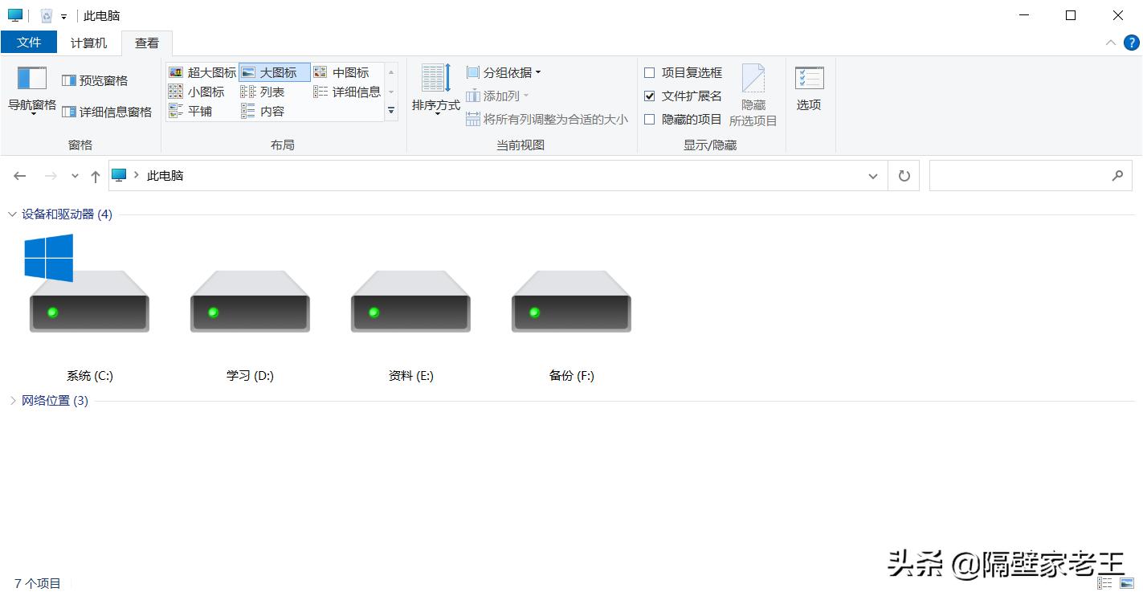Toggle the 导航窗格 (navigation pane)

click(x=31, y=88)
